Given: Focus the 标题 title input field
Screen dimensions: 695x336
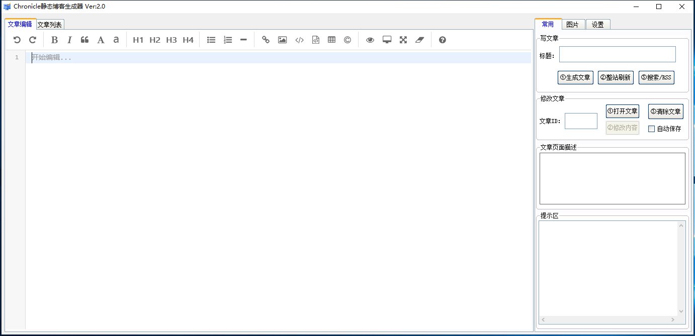Looking at the screenshot, I should click(x=617, y=54).
